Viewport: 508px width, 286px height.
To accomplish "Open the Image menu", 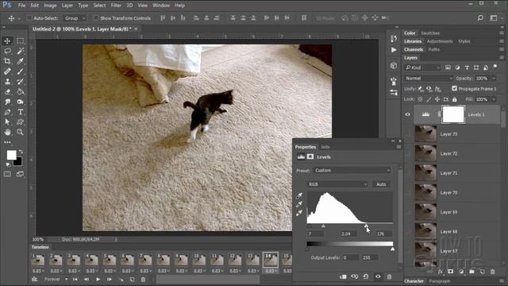I will pos(50,6).
